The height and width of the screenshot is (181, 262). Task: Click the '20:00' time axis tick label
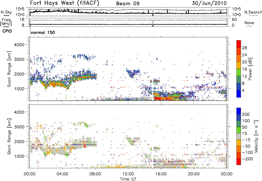[194, 174]
